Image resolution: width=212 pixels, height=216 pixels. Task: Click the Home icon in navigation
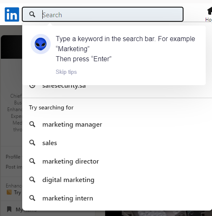pos(209,11)
